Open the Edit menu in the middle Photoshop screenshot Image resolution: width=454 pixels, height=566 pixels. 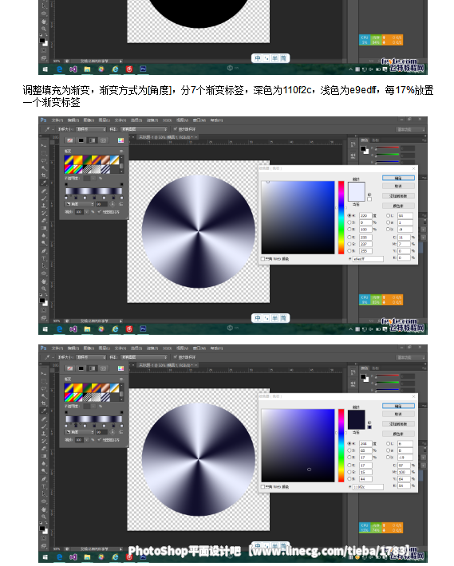click(x=73, y=120)
